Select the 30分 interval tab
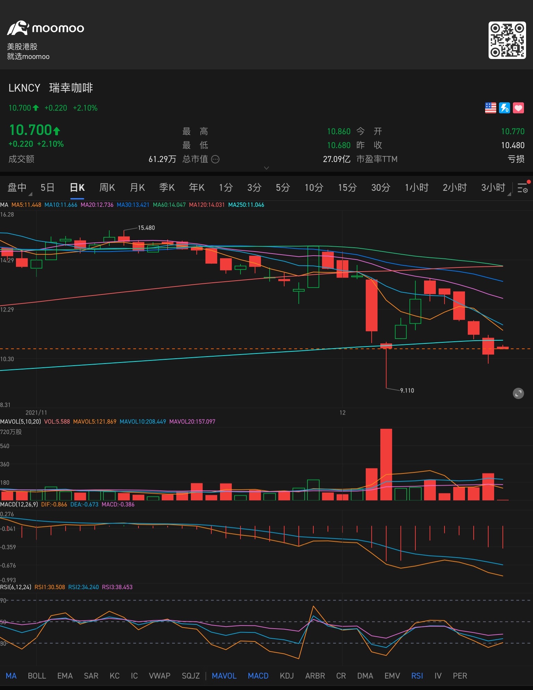This screenshot has width=533, height=690. [381, 188]
